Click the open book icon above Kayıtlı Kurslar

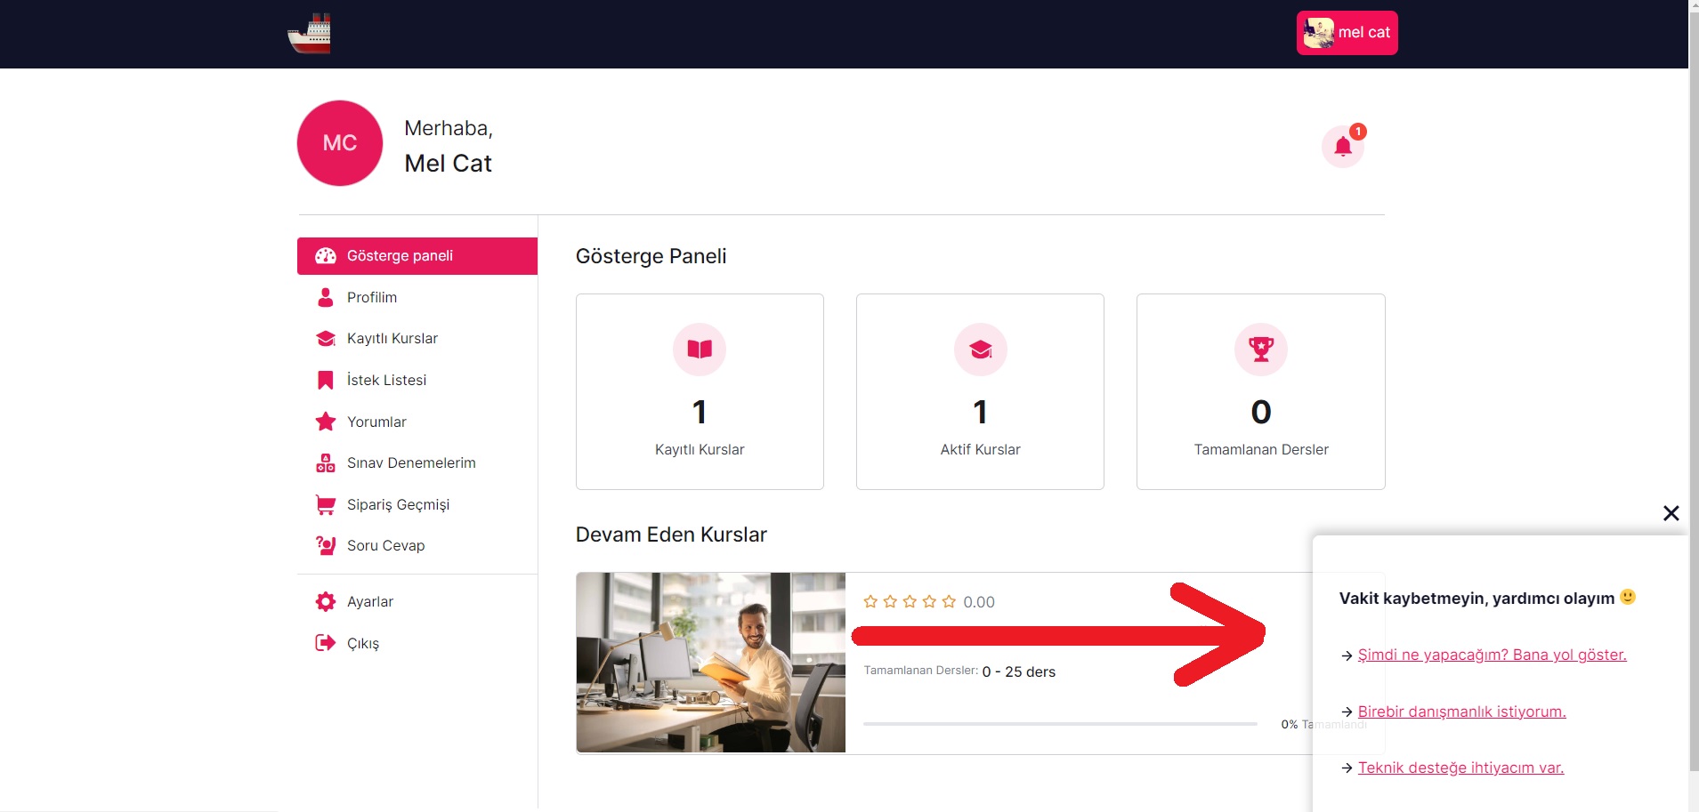pos(700,350)
